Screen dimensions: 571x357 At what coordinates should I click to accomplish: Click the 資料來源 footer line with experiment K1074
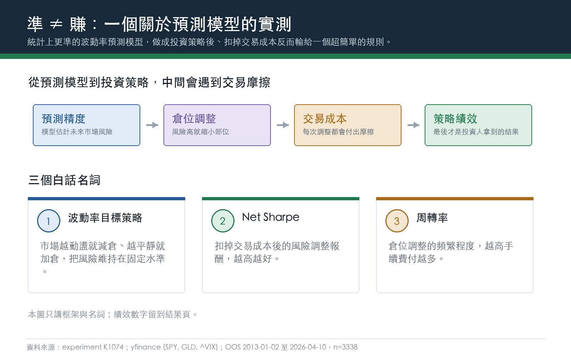(x=192, y=347)
